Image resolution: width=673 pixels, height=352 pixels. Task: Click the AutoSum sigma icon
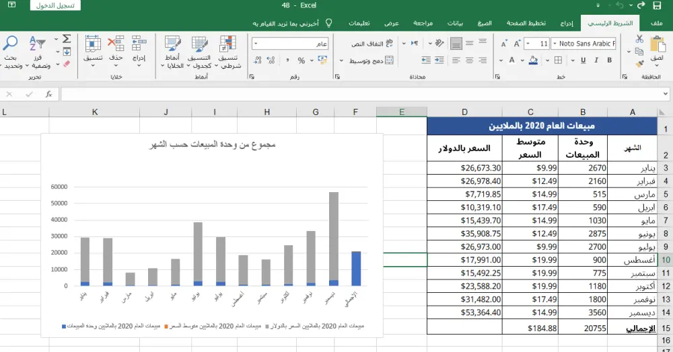[67, 39]
